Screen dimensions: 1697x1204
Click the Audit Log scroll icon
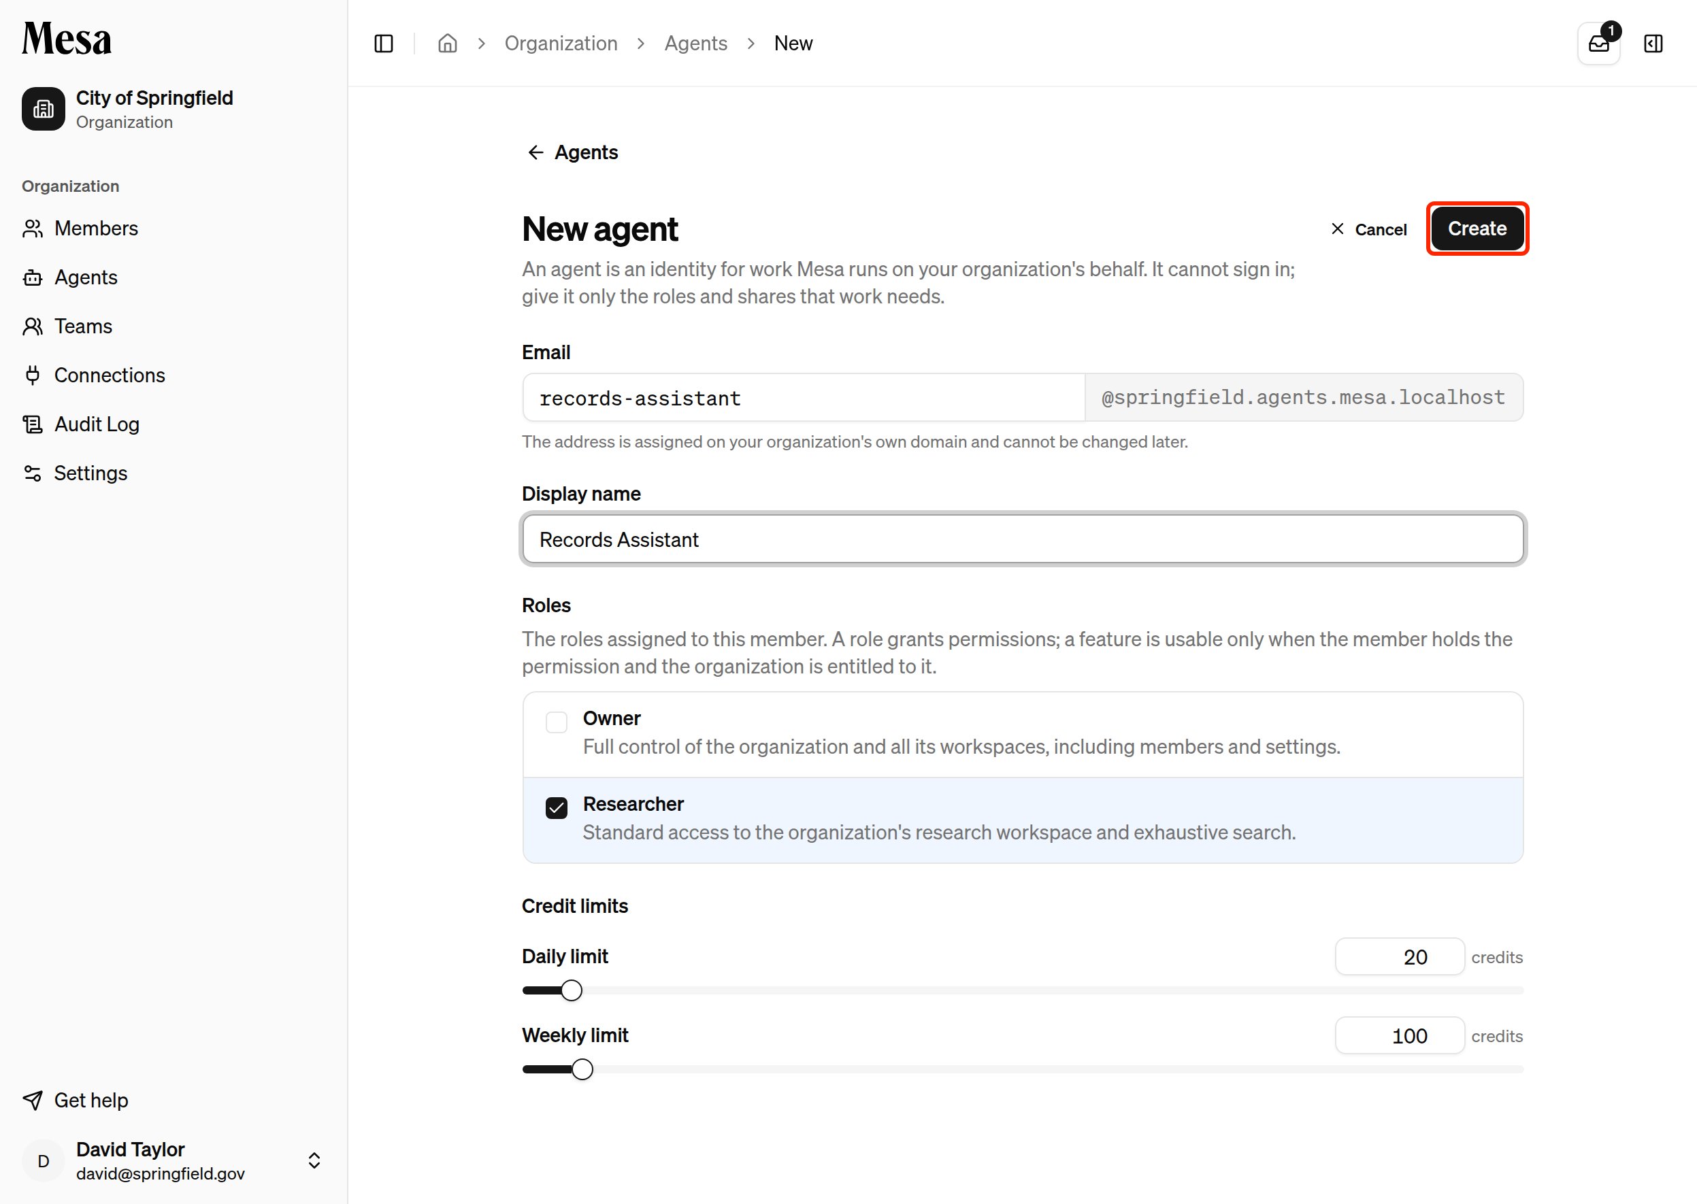33,424
